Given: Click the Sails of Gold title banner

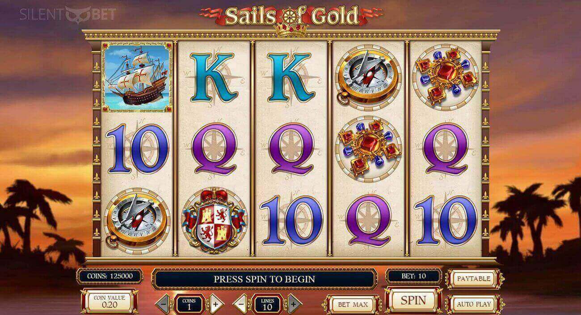Looking at the screenshot, I should pos(291,16).
